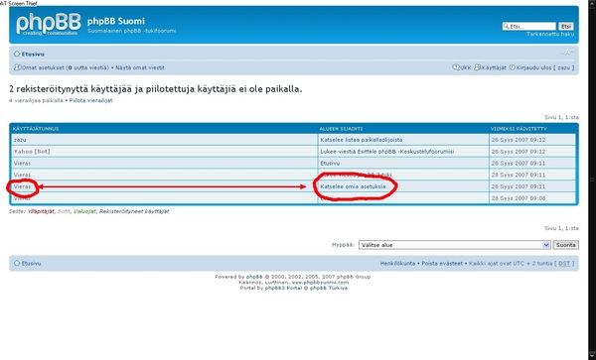Click Piilota vierailijat link

click(x=90, y=100)
